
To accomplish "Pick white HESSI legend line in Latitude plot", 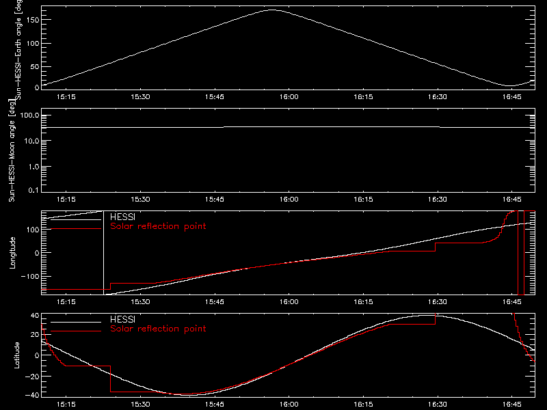I will coord(76,322).
